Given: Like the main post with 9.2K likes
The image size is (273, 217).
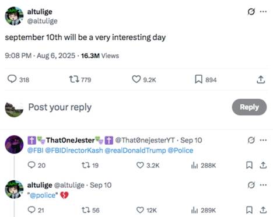Looking at the screenshot, I should [x=136, y=79].
